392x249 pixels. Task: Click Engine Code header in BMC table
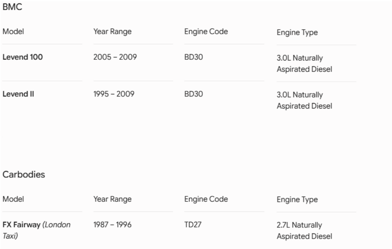click(x=206, y=32)
